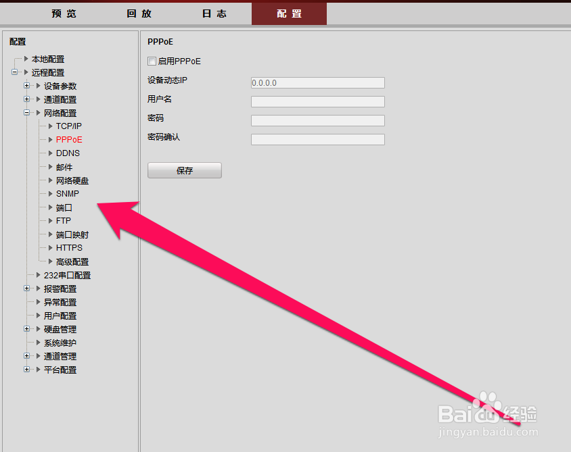The width and height of the screenshot is (571, 452).
Task: Open the 端口 settings item
Action: coord(64,207)
